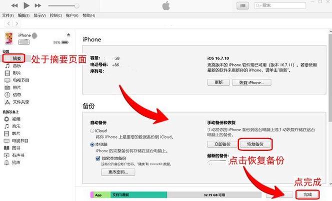Click the forward navigation arrow
Image resolution: width=332 pixels, height=201 pixels.
point(16,23)
